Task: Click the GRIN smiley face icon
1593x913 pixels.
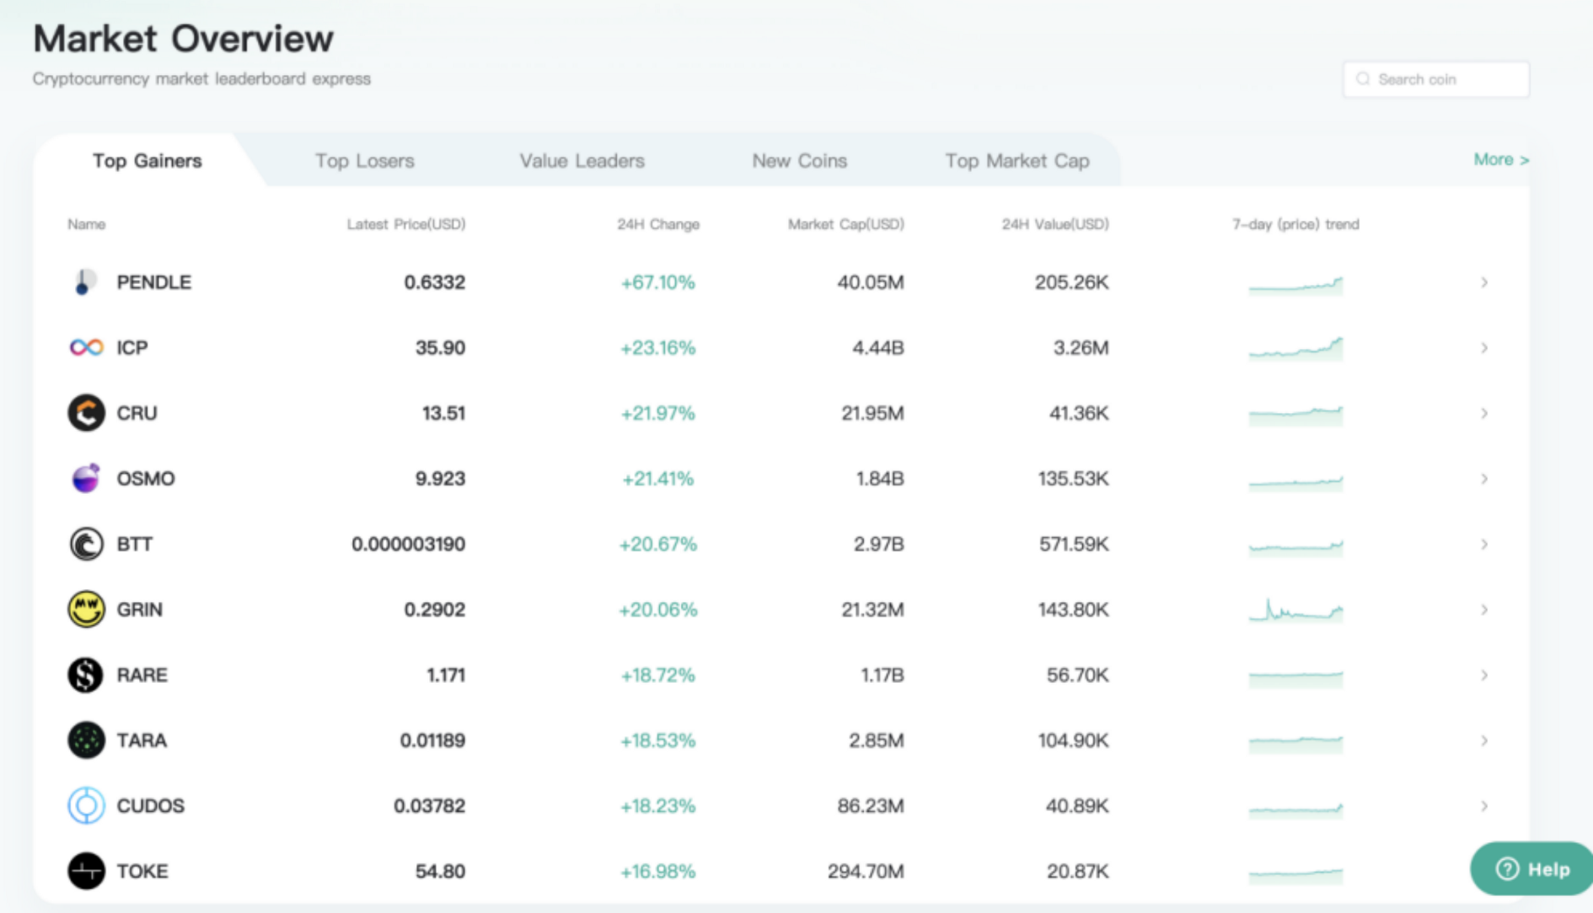Action: coord(86,610)
